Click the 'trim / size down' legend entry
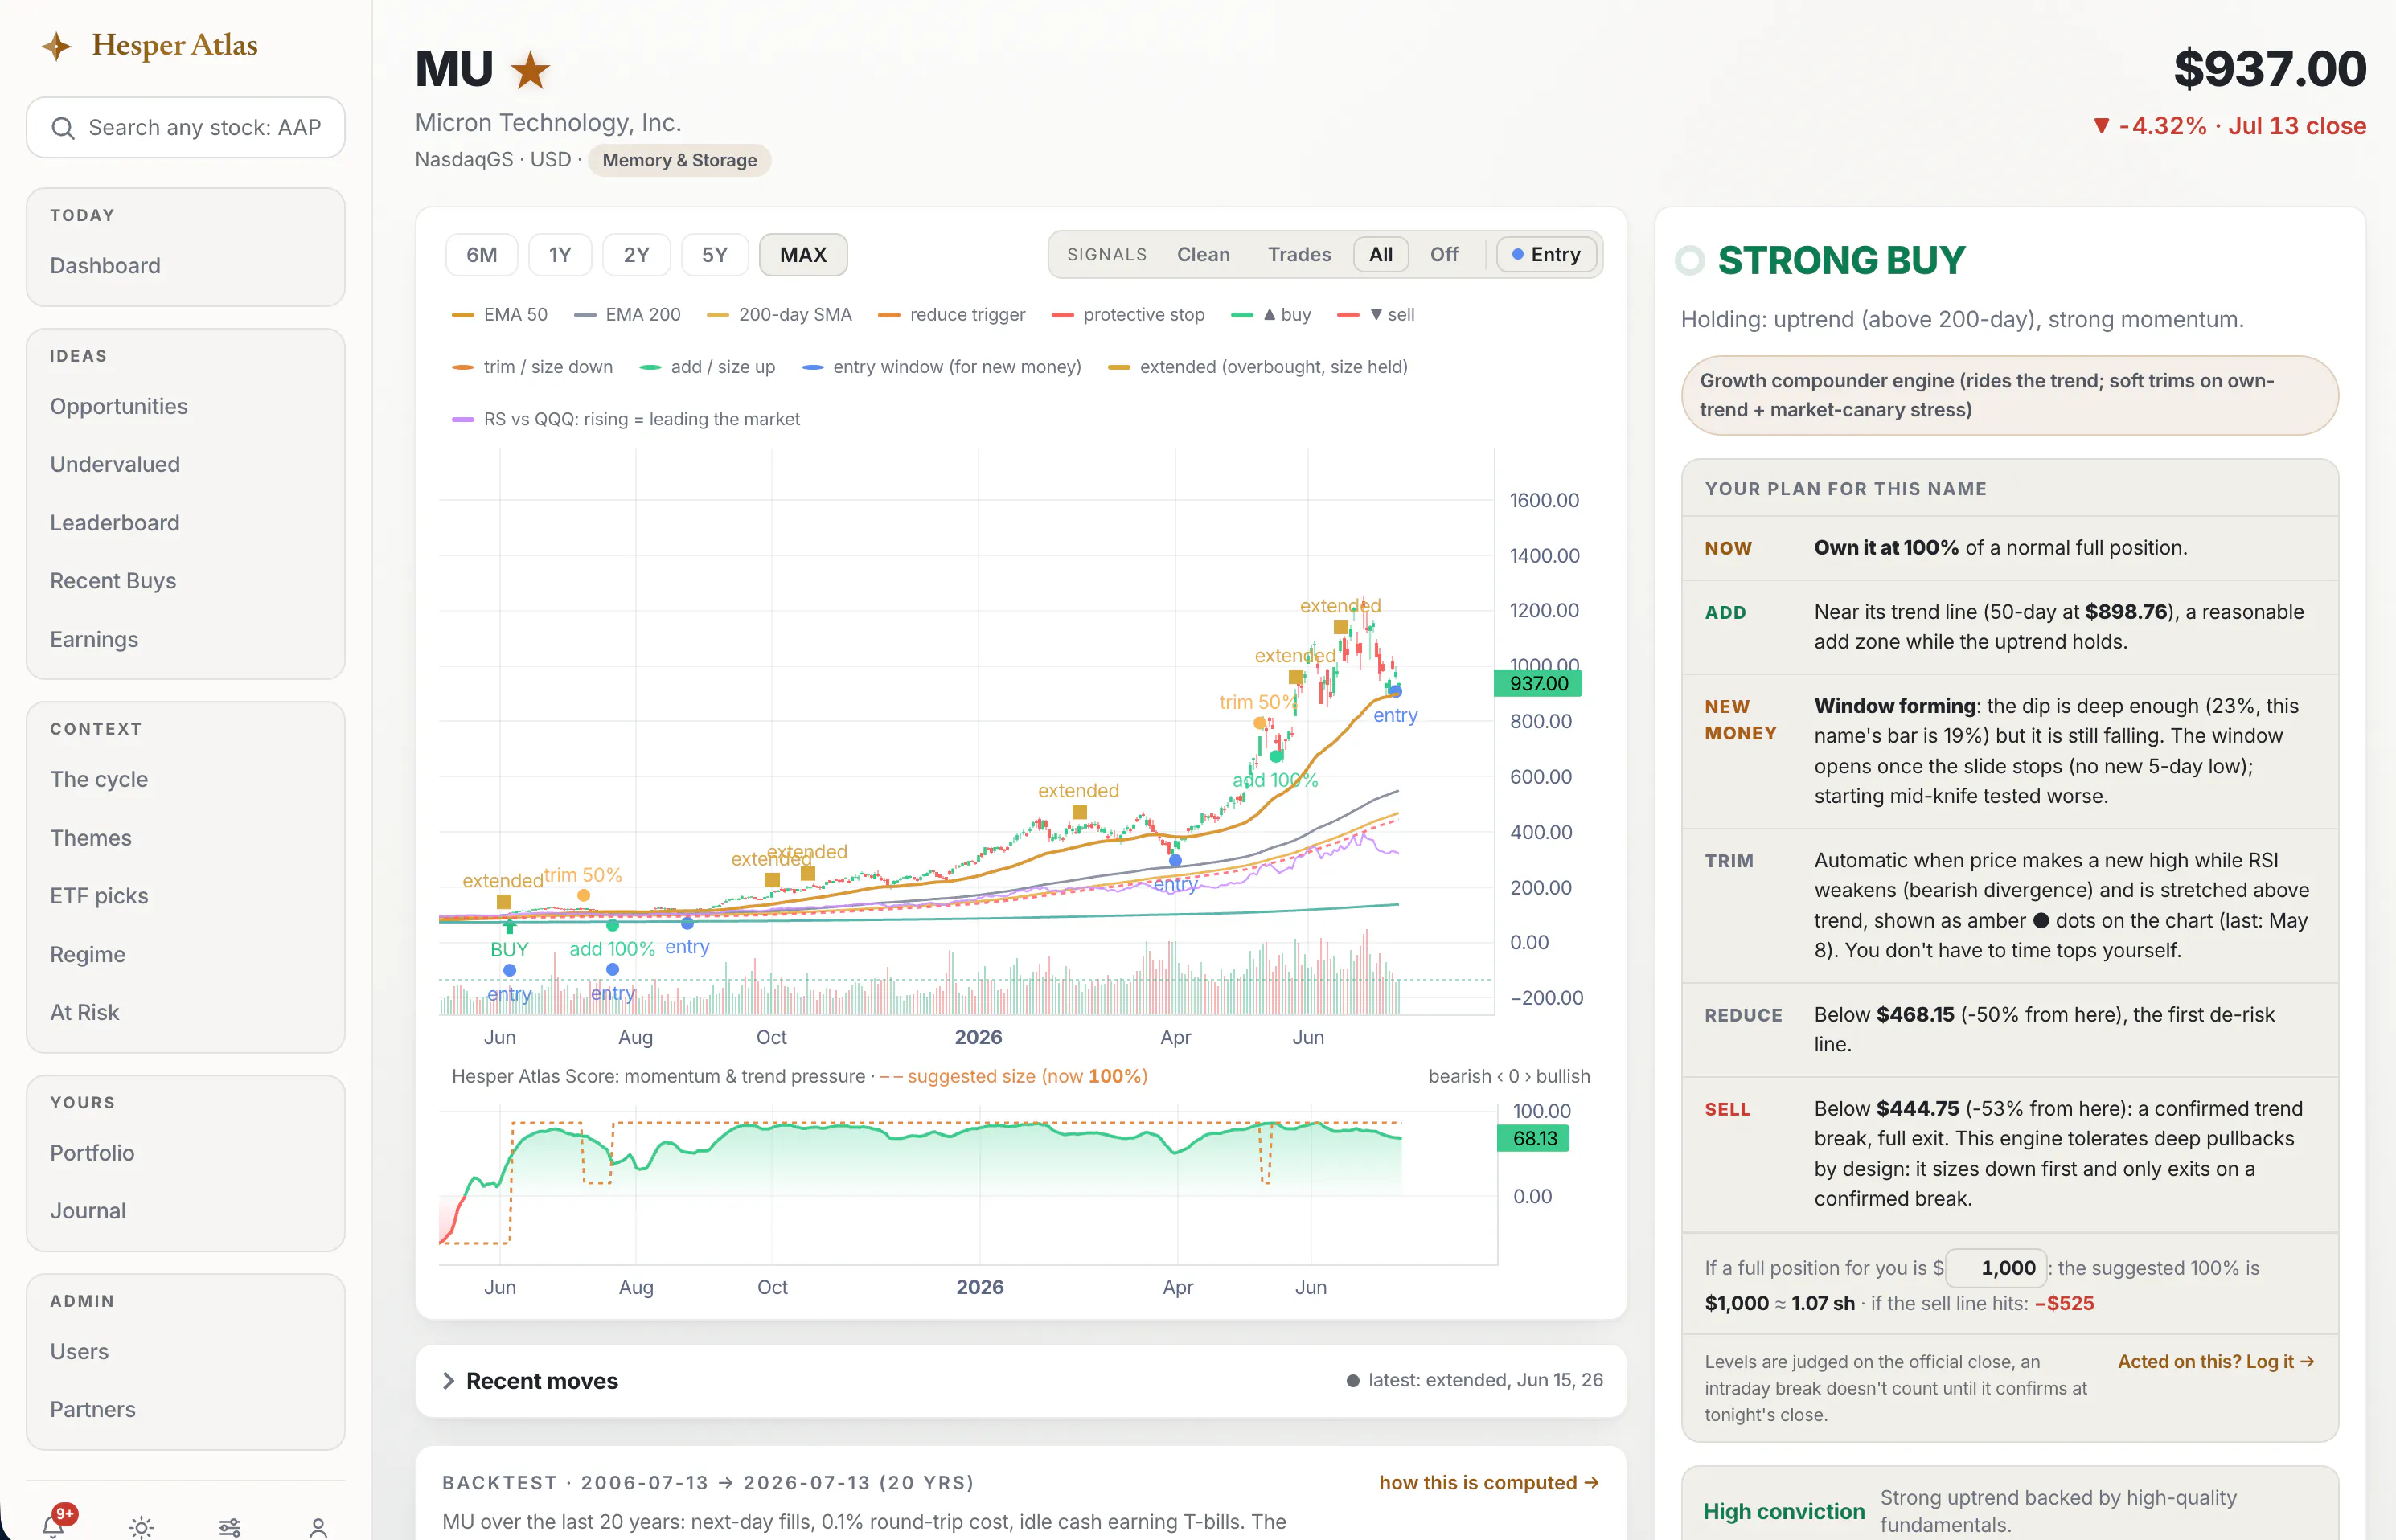 coord(532,367)
